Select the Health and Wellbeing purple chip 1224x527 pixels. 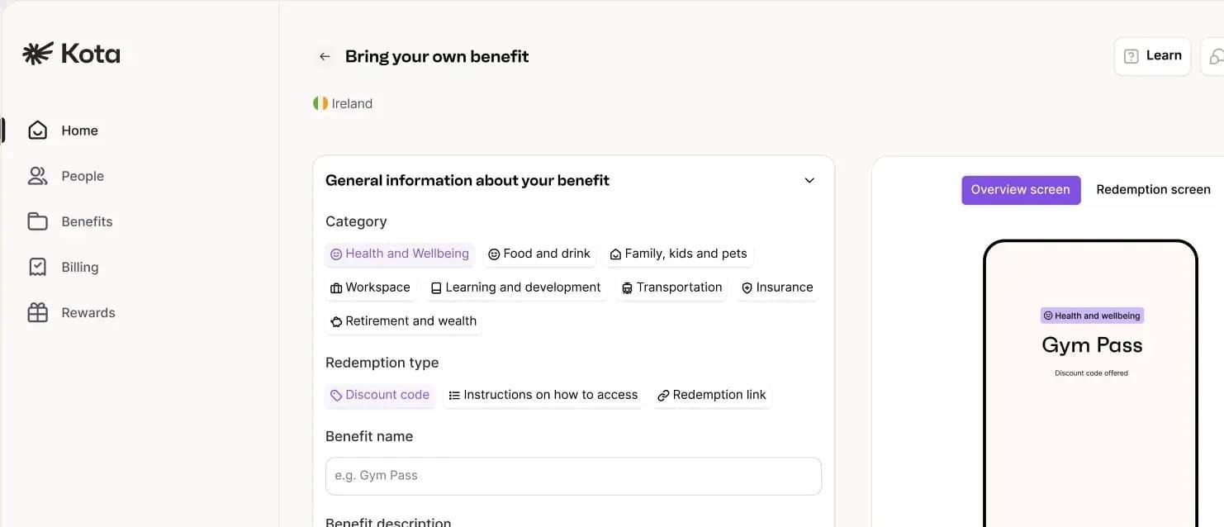400,254
